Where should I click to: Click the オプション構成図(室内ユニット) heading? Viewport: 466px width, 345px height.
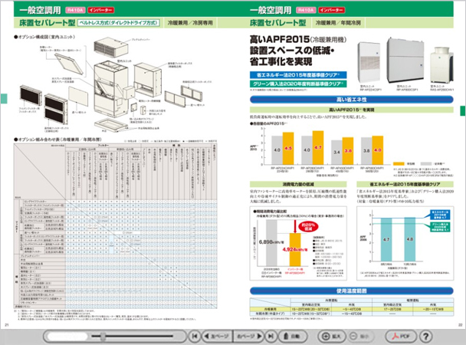44,37
